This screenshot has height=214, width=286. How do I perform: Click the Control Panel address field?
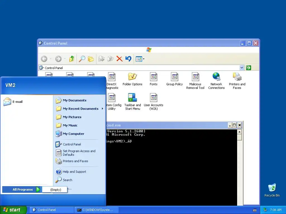point(141,68)
